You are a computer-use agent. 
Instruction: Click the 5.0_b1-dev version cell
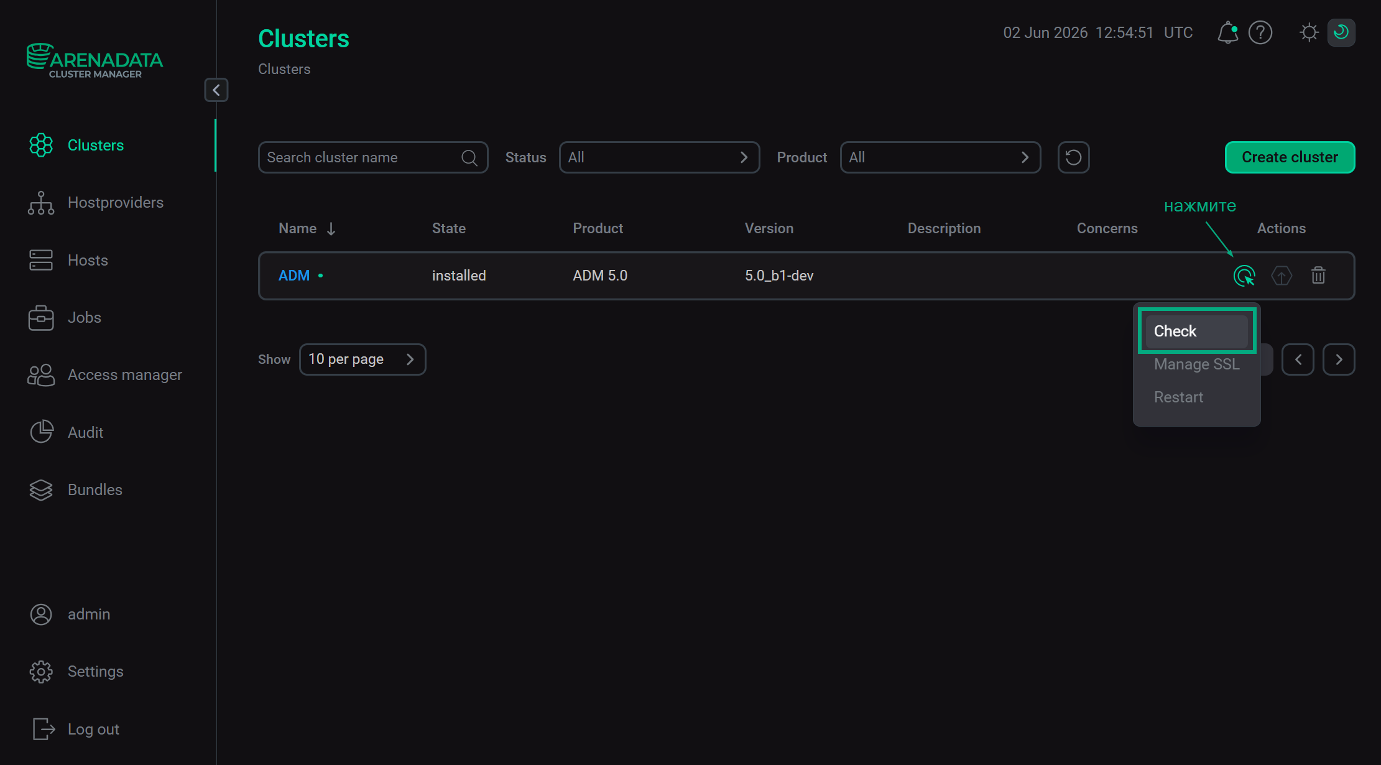click(779, 276)
